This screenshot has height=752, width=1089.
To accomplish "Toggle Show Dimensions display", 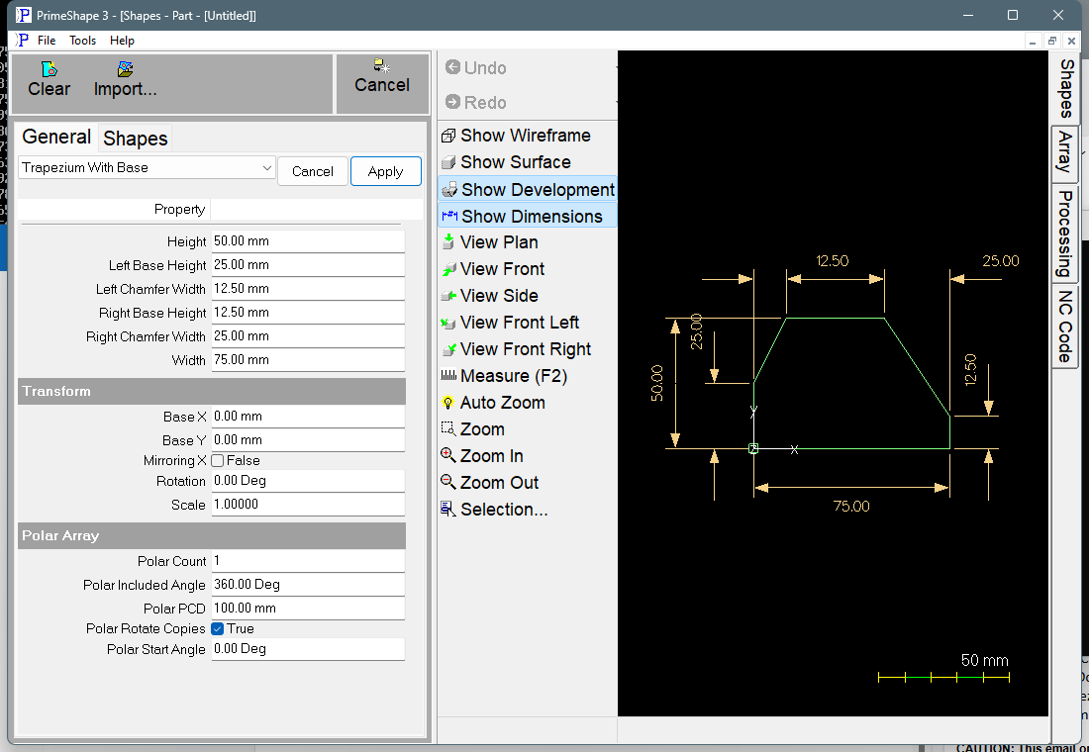I will pos(527,216).
